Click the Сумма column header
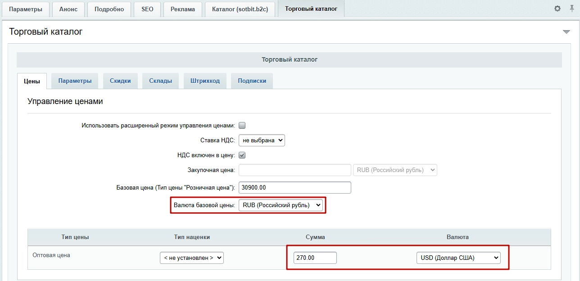The image size is (580, 281). tap(315, 237)
